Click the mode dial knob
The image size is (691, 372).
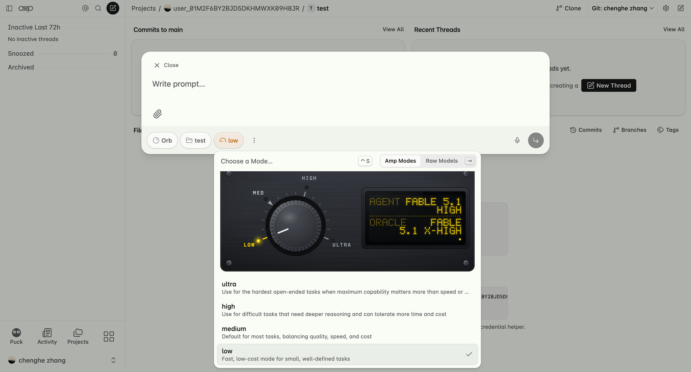[x=295, y=226]
